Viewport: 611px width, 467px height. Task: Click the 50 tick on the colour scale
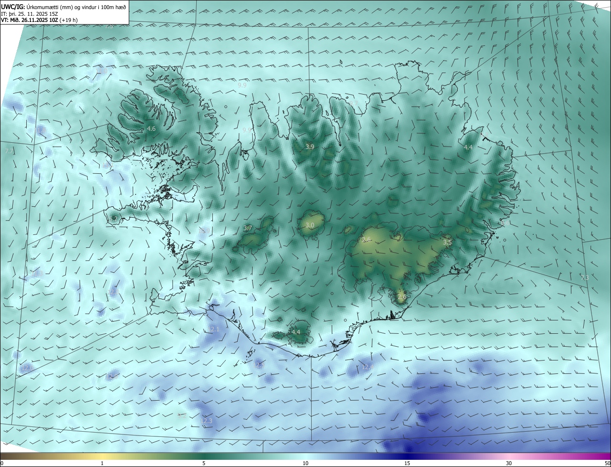point(607,463)
